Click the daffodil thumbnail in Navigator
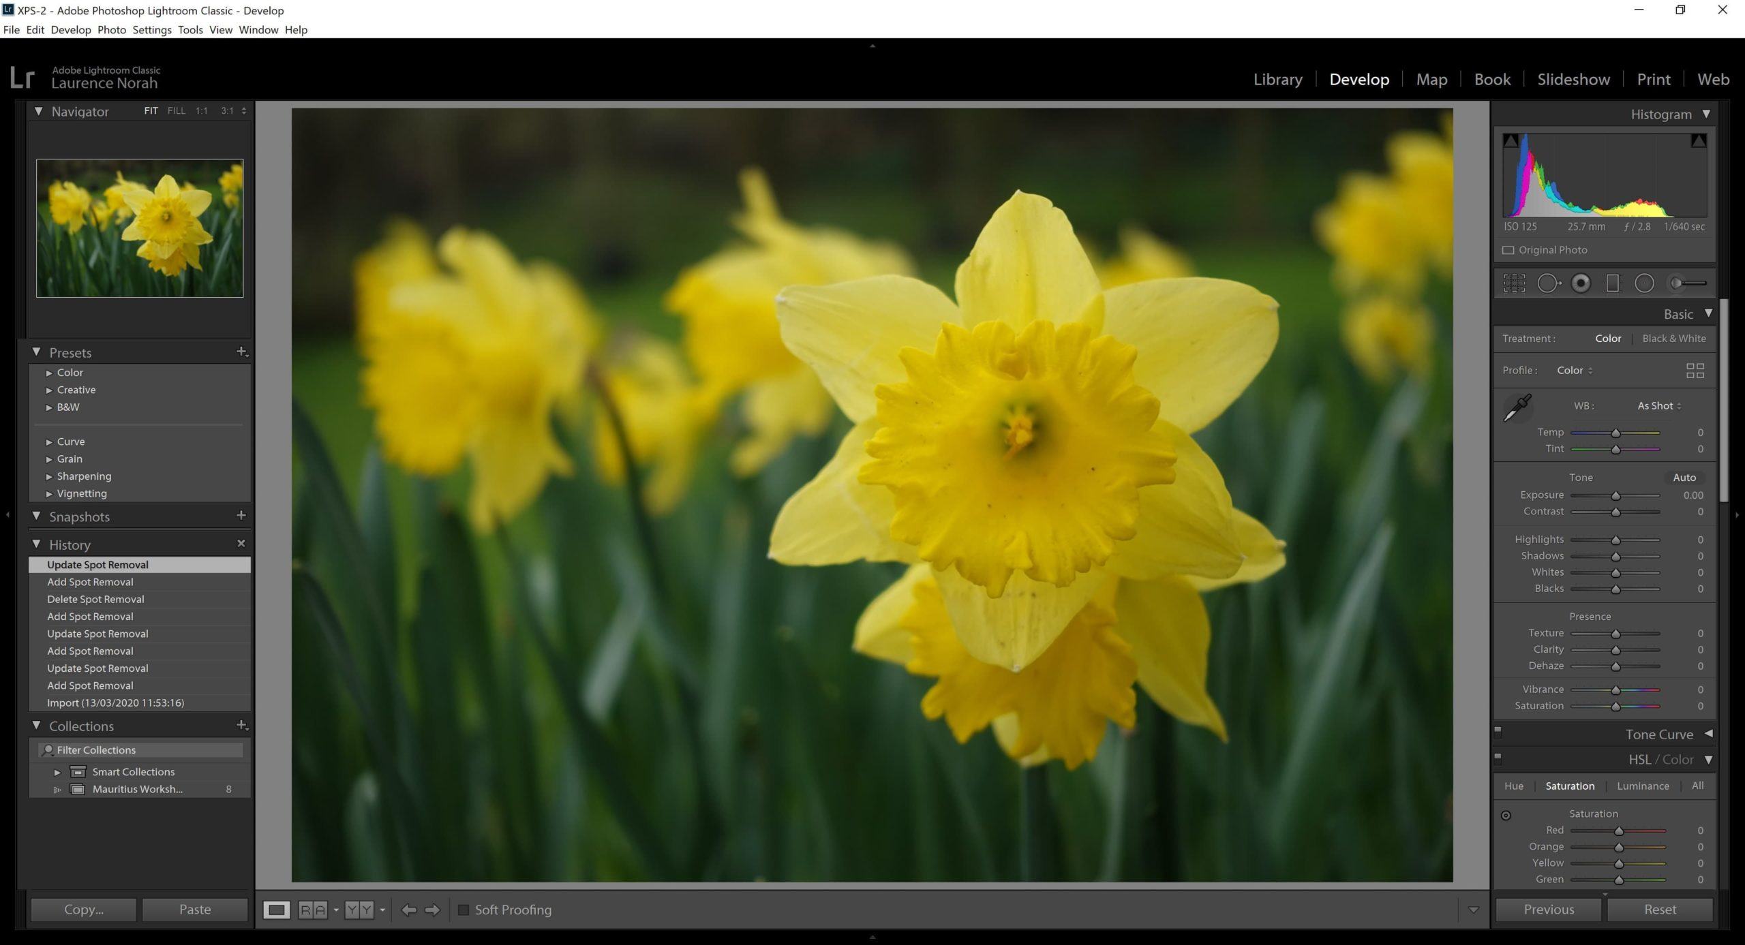The image size is (1745, 945). pyautogui.click(x=140, y=228)
